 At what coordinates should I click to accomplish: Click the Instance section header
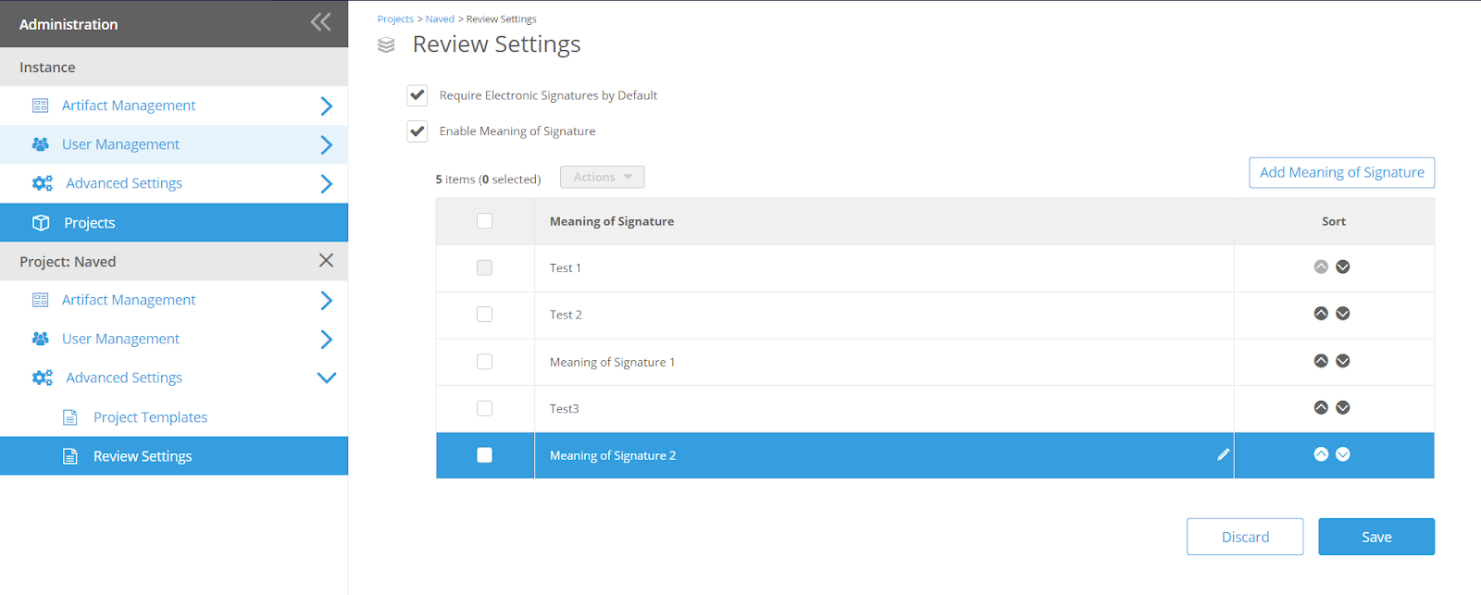click(174, 67)
